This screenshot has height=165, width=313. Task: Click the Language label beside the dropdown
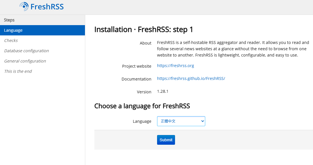(142, 121)
